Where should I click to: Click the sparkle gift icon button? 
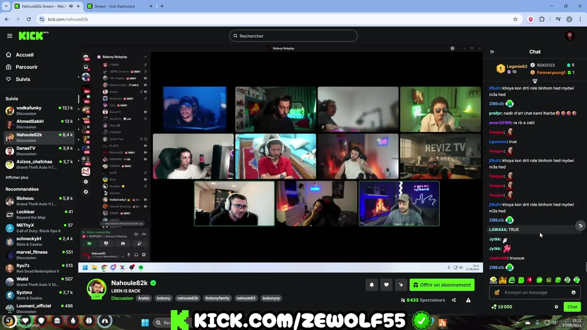coord(401,285)
